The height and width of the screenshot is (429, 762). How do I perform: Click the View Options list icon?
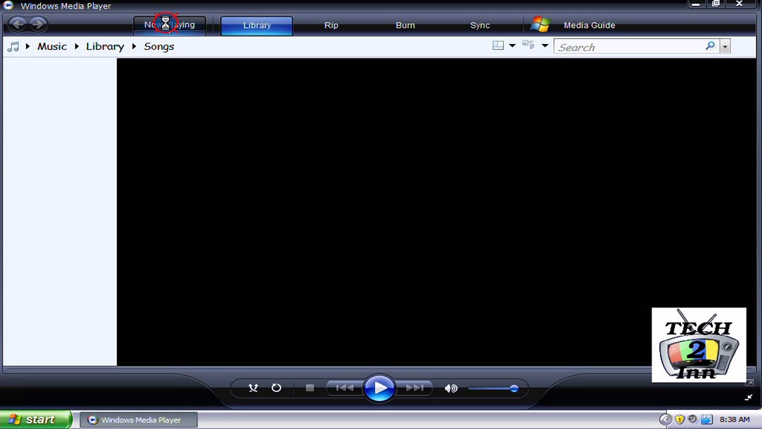point(528,45)
